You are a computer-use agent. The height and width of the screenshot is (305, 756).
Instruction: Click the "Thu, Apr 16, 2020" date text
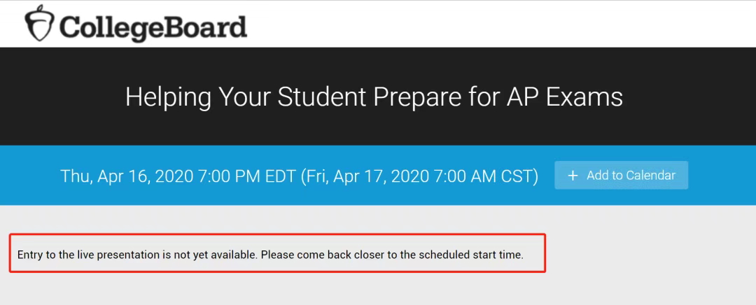click(119, 176)
